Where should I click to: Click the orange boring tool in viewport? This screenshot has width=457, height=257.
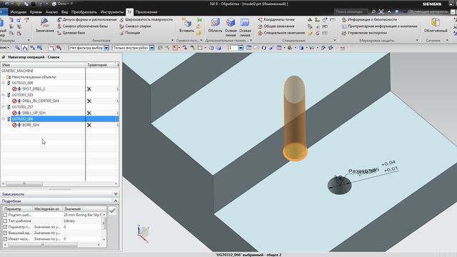[295, 118]
